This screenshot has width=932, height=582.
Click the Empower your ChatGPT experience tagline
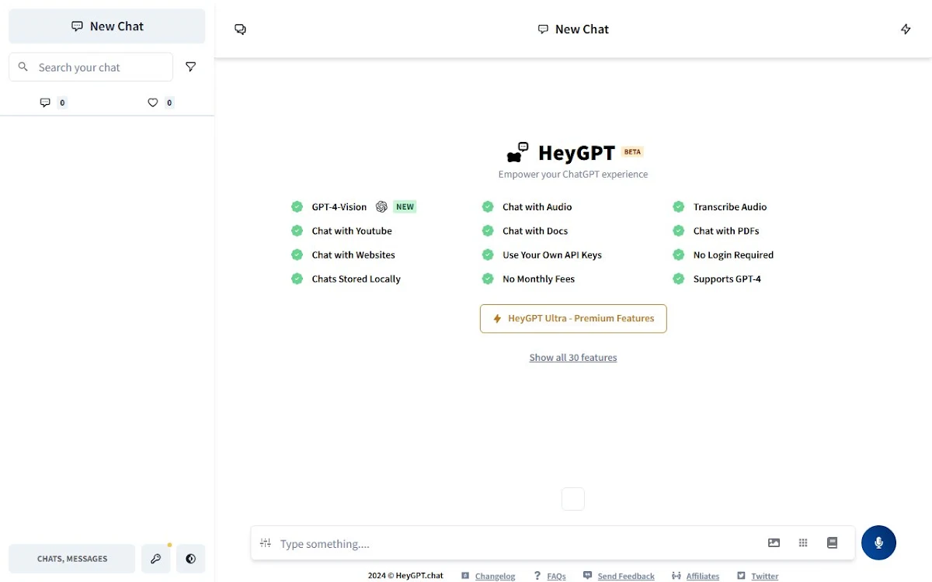tap(573, 175)
